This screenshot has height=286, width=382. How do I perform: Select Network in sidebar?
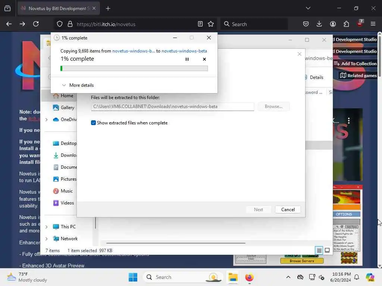pos(65,239)
